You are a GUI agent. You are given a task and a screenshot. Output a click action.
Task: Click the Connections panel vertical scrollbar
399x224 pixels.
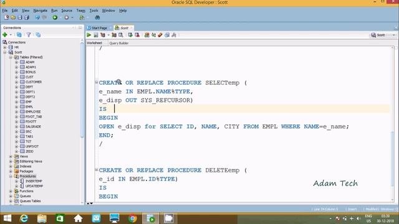[x=82, y=89]
